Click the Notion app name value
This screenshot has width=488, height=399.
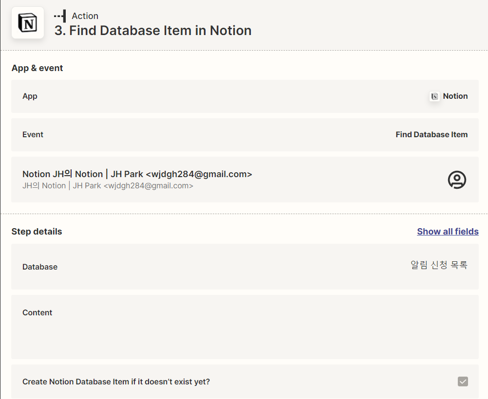[455, 96]
